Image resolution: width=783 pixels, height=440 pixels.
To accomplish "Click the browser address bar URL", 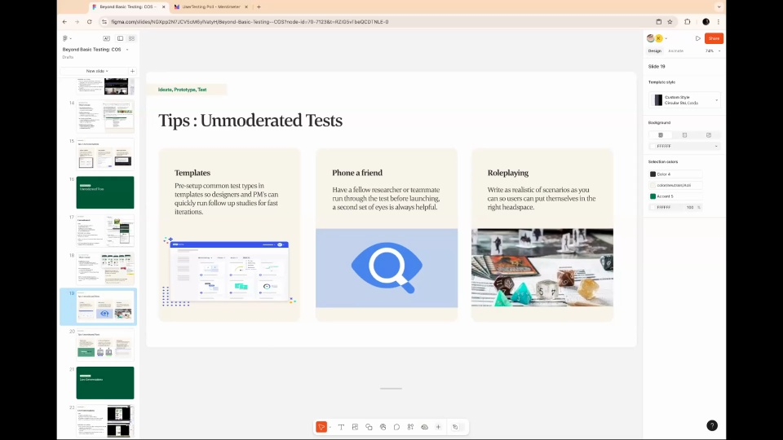I will 250,22.
